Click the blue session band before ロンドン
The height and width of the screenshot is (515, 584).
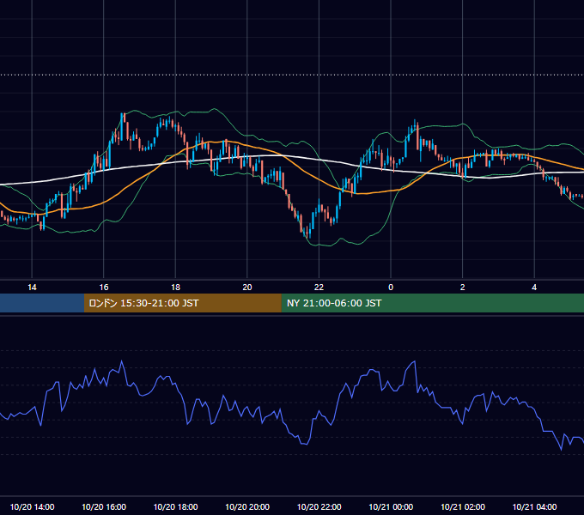42,303
